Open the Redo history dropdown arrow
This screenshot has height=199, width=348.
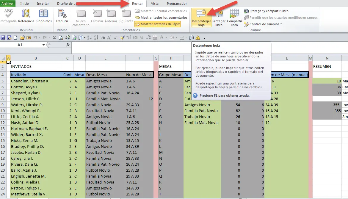pyautogui.click(x=49, y=37)
